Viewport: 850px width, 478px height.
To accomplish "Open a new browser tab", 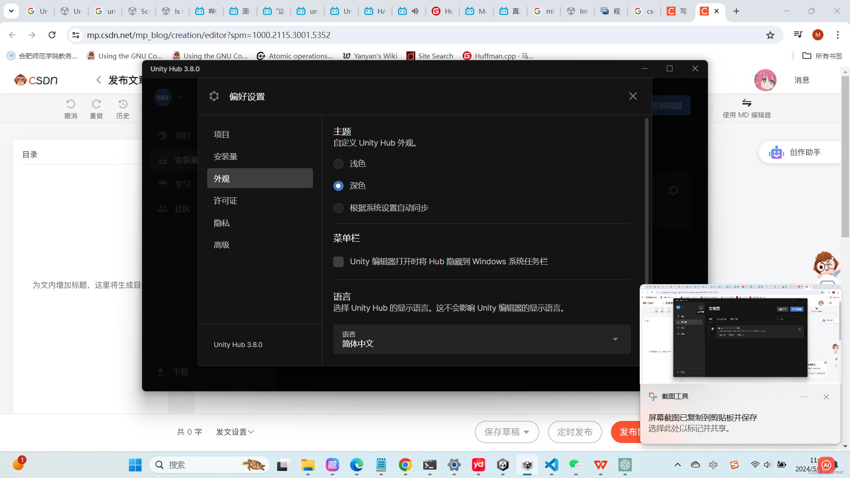I will [736, 11].
